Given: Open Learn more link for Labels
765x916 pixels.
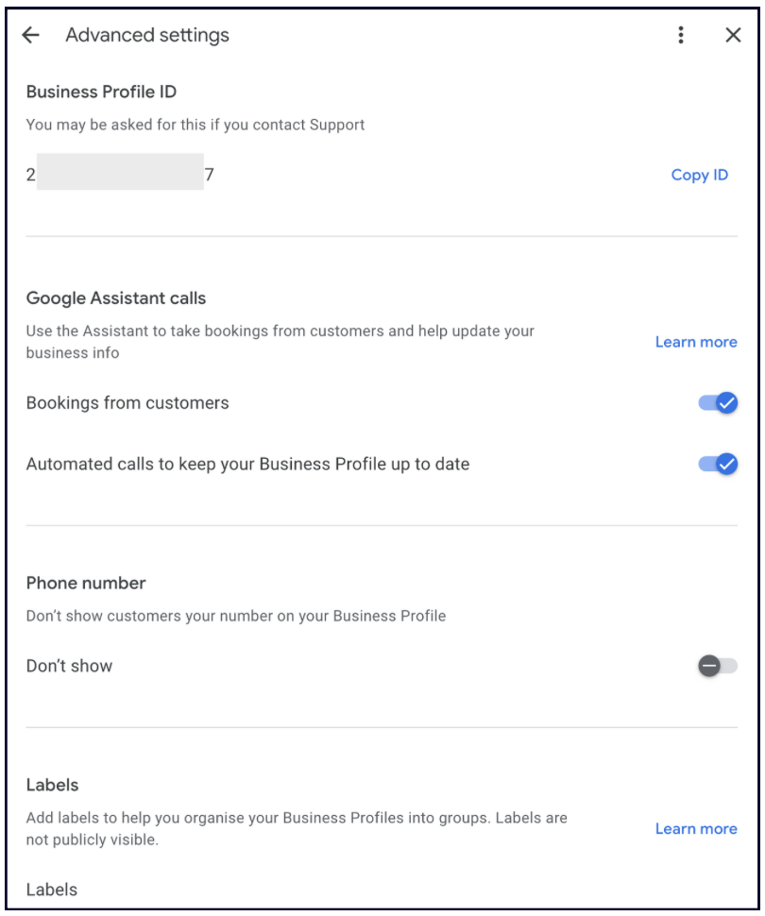Looking at the screenshot, I should 696,828.
